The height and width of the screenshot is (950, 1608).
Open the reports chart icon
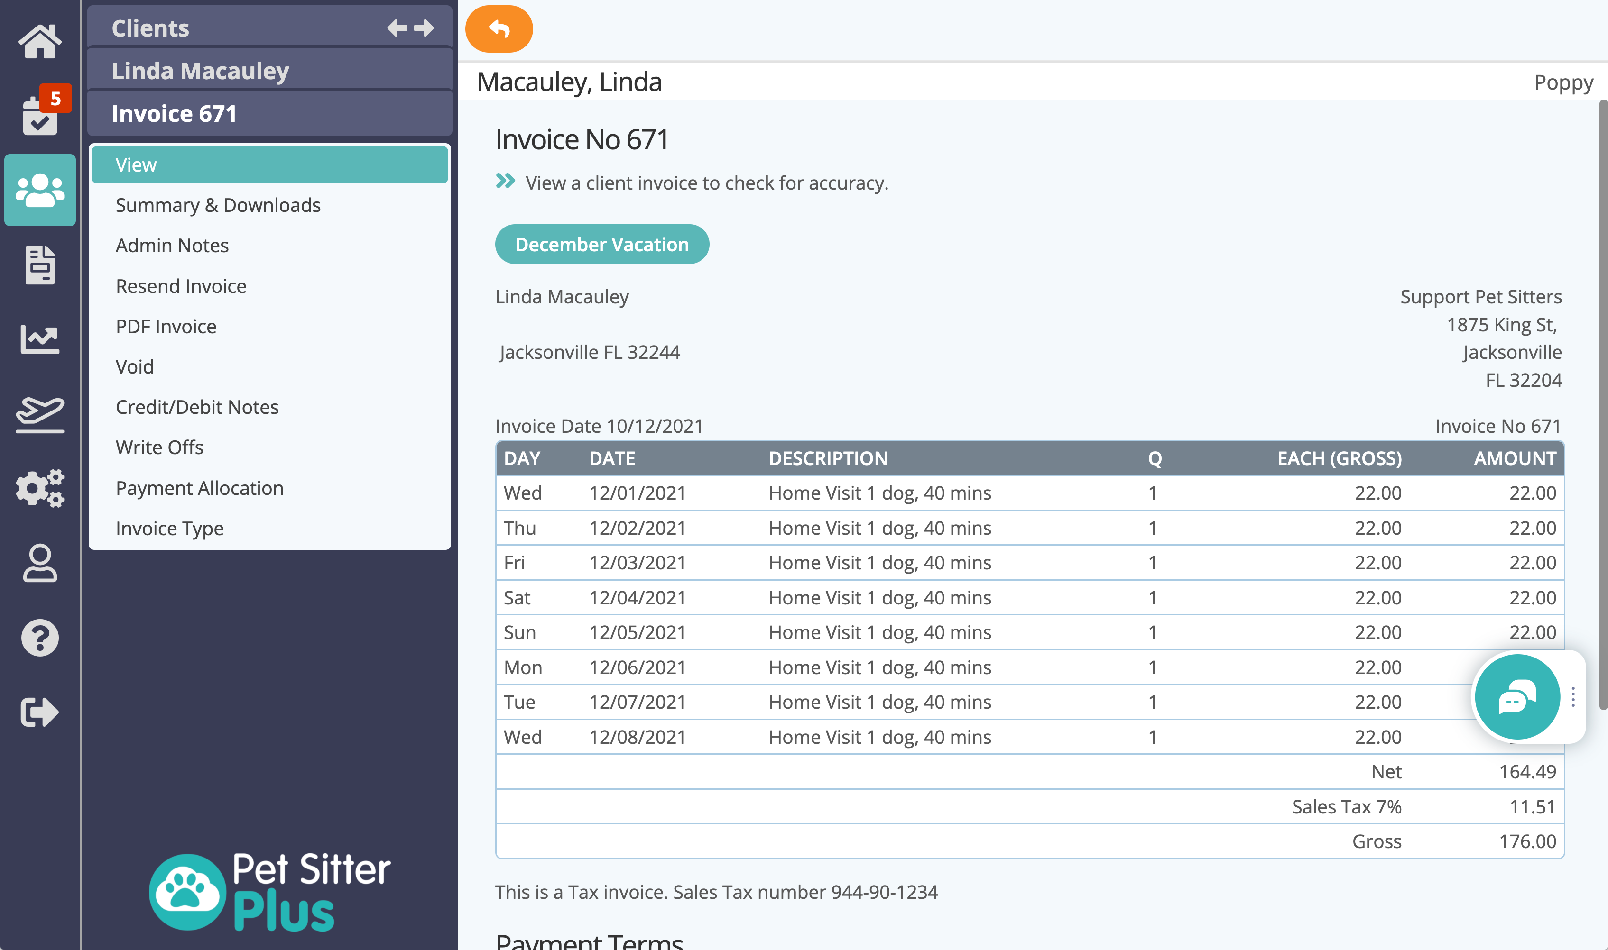pos(40,338)
